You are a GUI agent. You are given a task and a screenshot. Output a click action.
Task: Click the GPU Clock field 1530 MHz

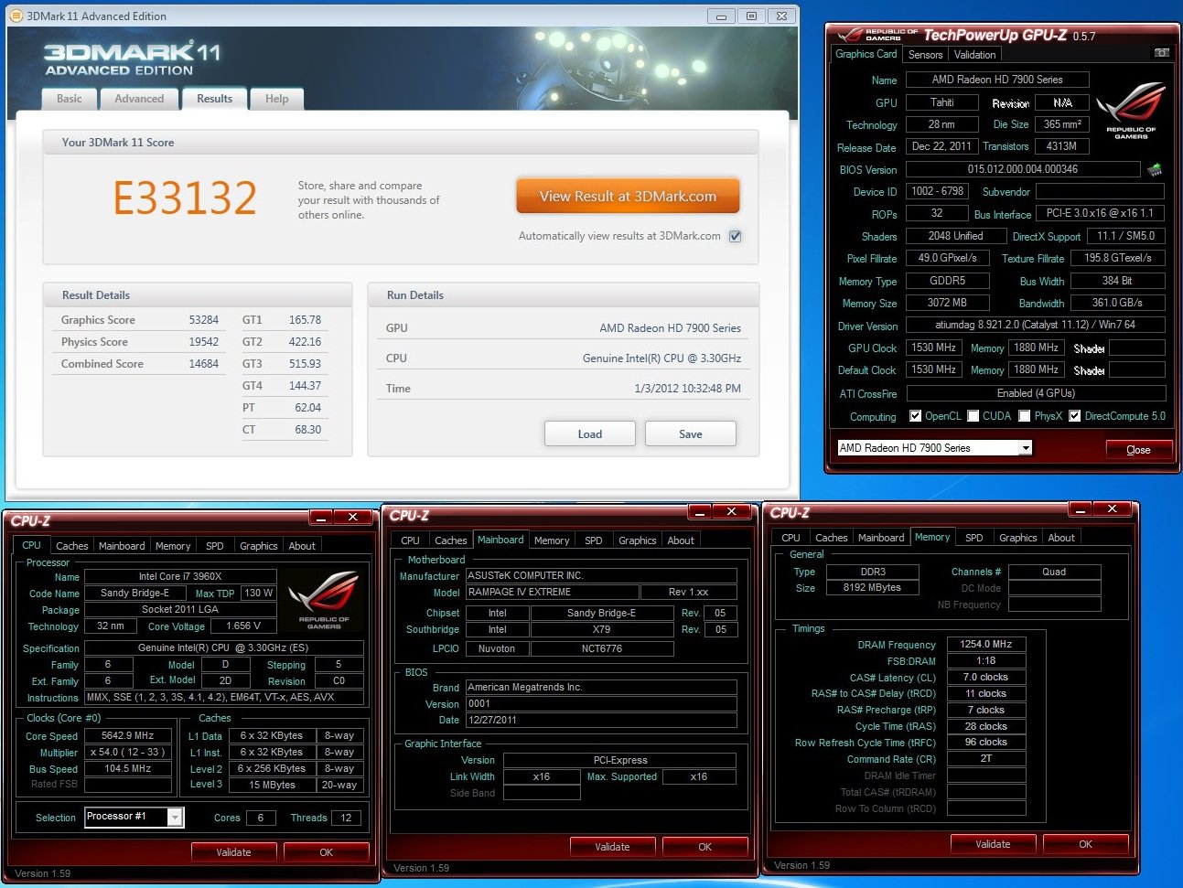point(933,348)
